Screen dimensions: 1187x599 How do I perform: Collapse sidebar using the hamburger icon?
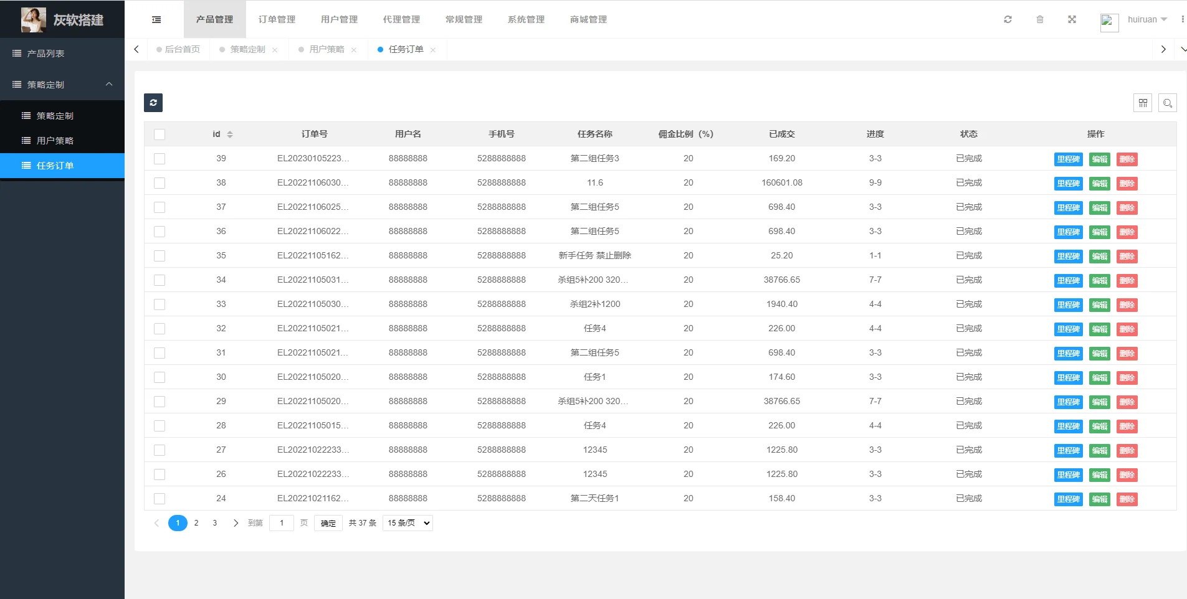(x=156, y=20)
